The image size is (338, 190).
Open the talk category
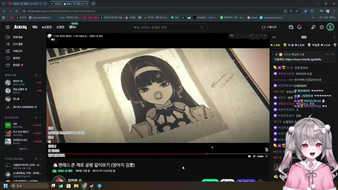[x=23, y=125]
